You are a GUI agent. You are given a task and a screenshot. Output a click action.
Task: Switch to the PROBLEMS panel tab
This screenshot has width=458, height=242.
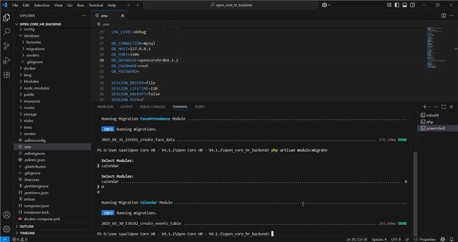tap(105, 107)
